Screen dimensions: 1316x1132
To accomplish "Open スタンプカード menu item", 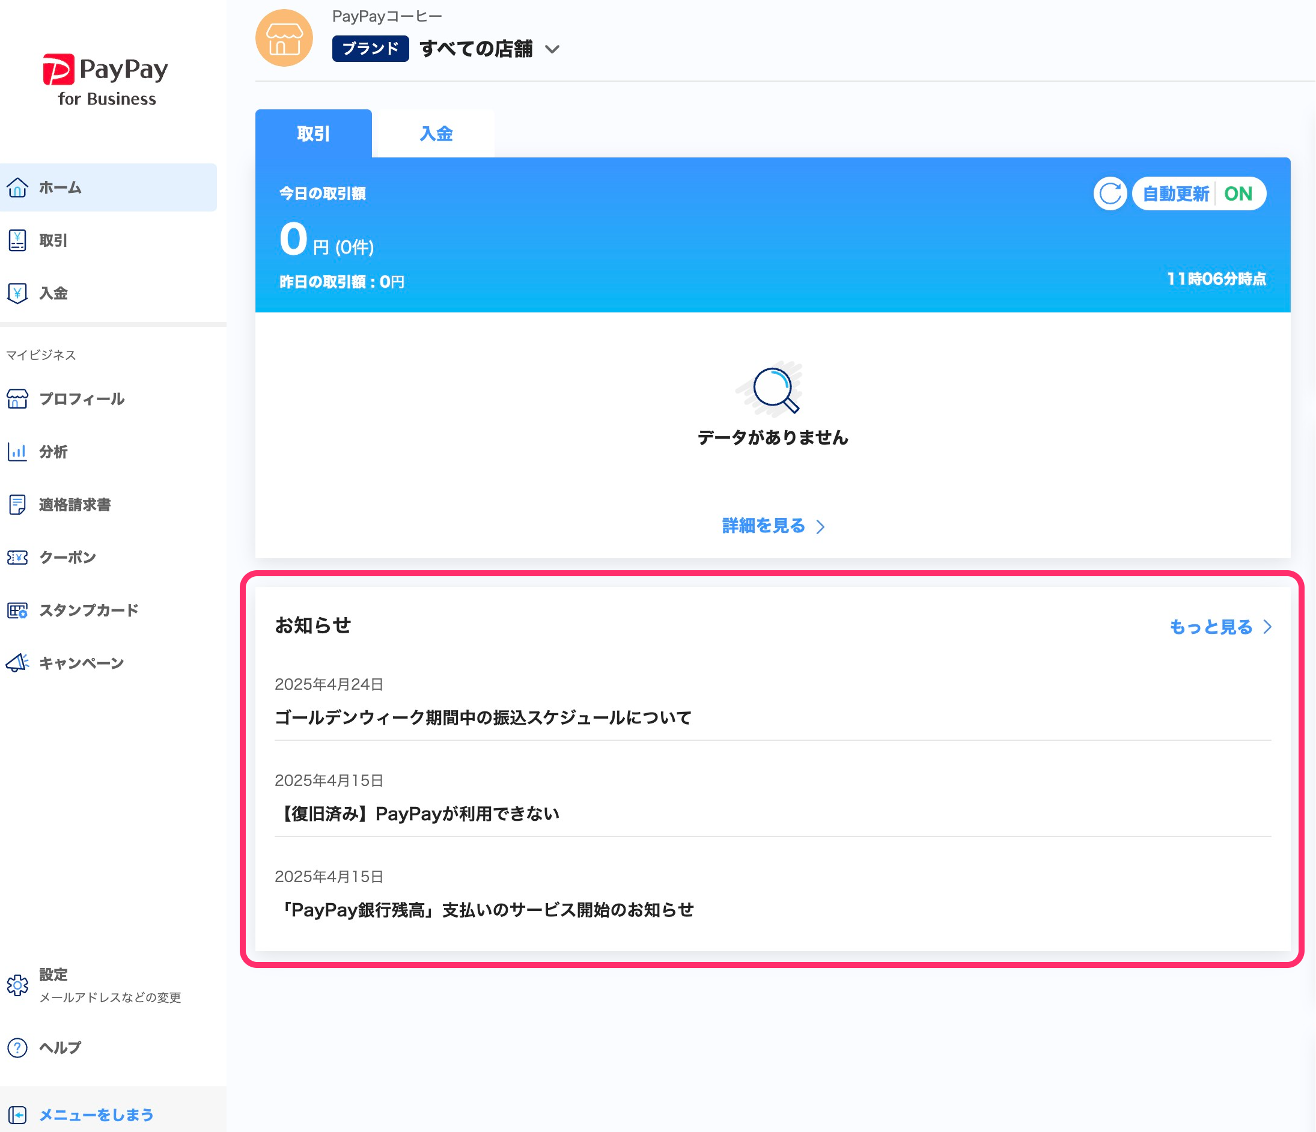I will point(109,610).
